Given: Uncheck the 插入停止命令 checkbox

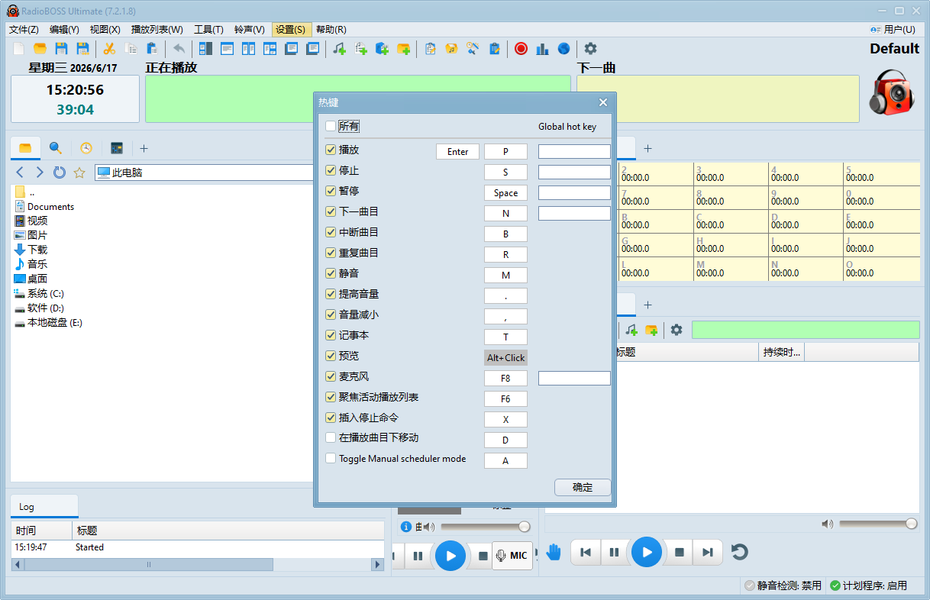Looking at the screenshot, I should (x=331, y=418).
